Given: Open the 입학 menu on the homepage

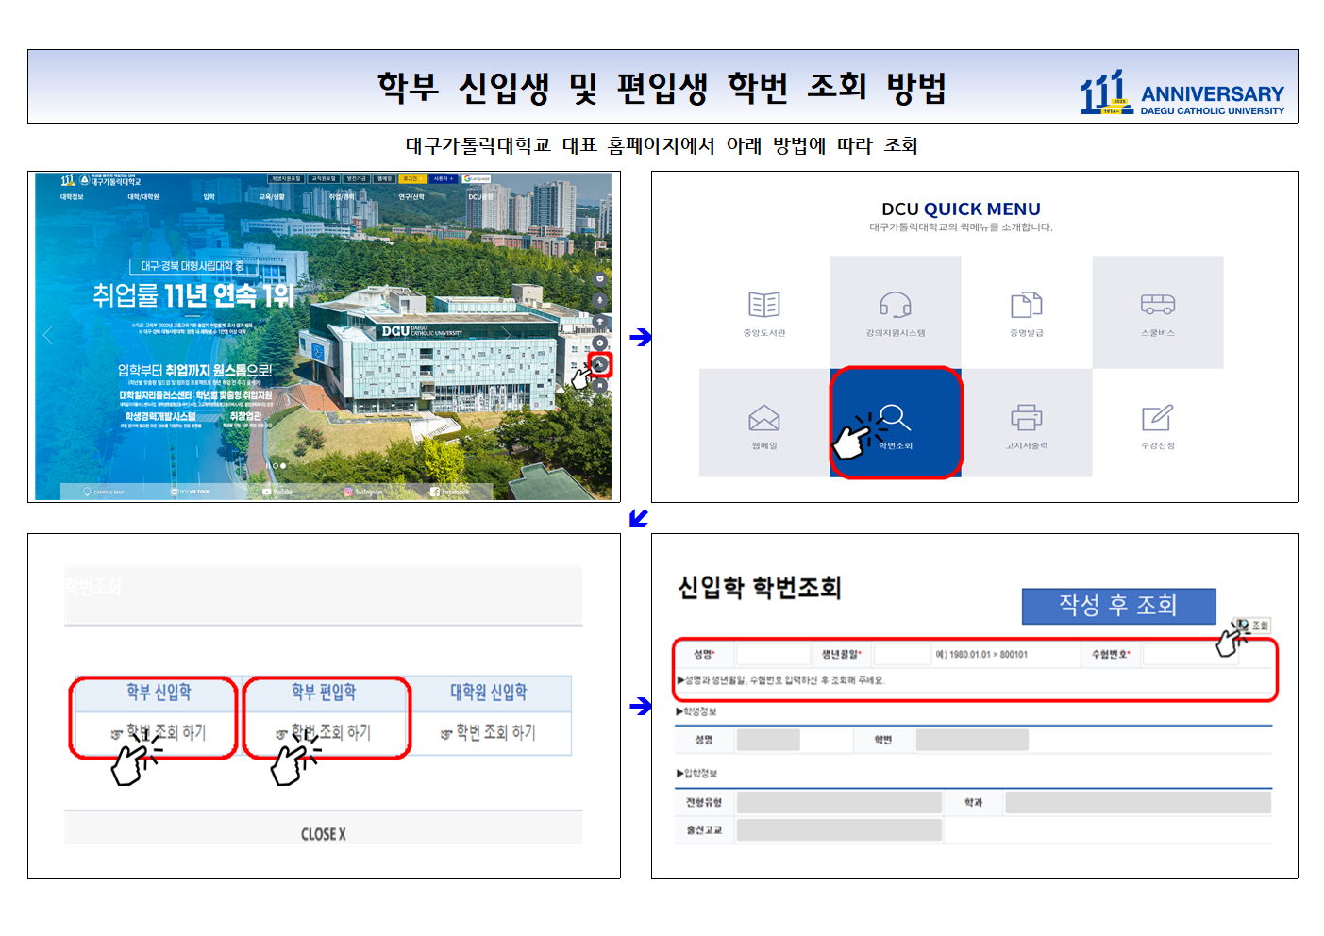Looking at the screenshot, I should coord(209,197).
